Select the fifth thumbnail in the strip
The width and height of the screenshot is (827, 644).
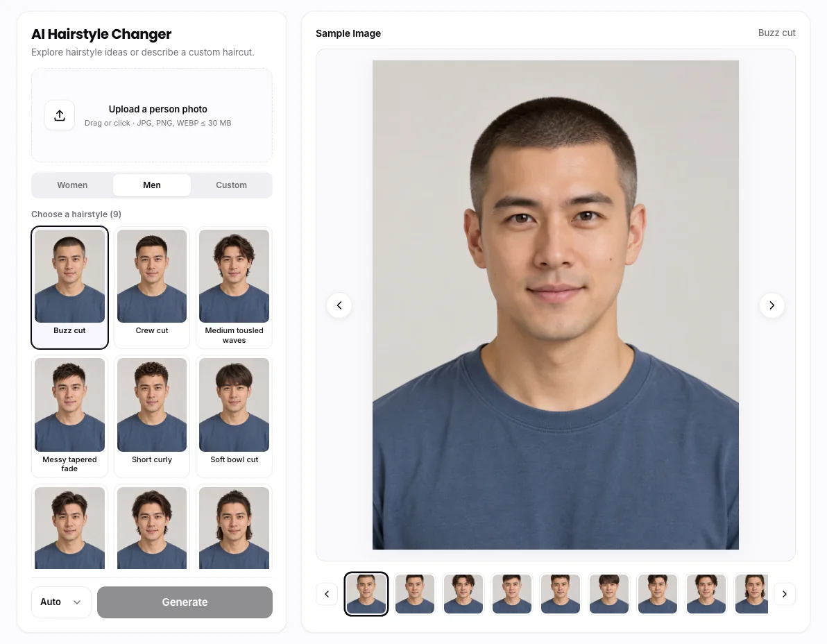(560, 594)
